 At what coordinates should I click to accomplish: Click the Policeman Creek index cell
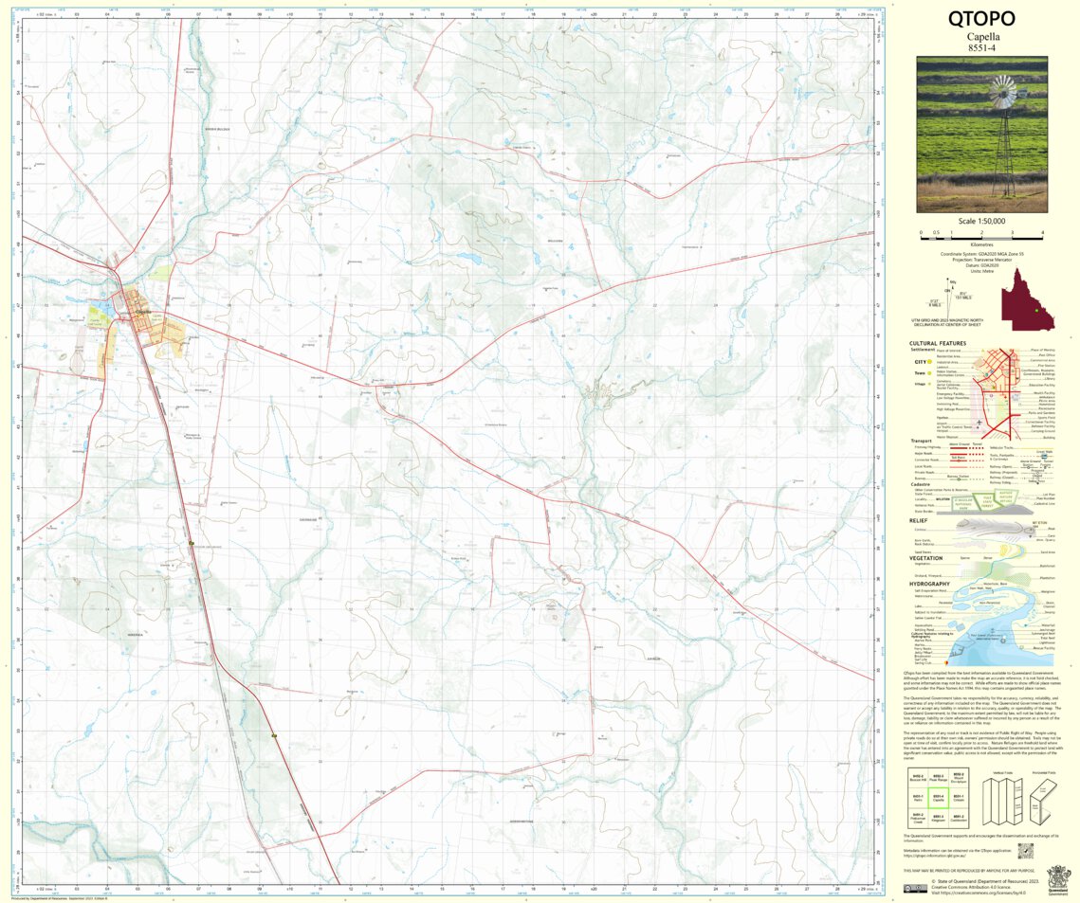(919, 819)
